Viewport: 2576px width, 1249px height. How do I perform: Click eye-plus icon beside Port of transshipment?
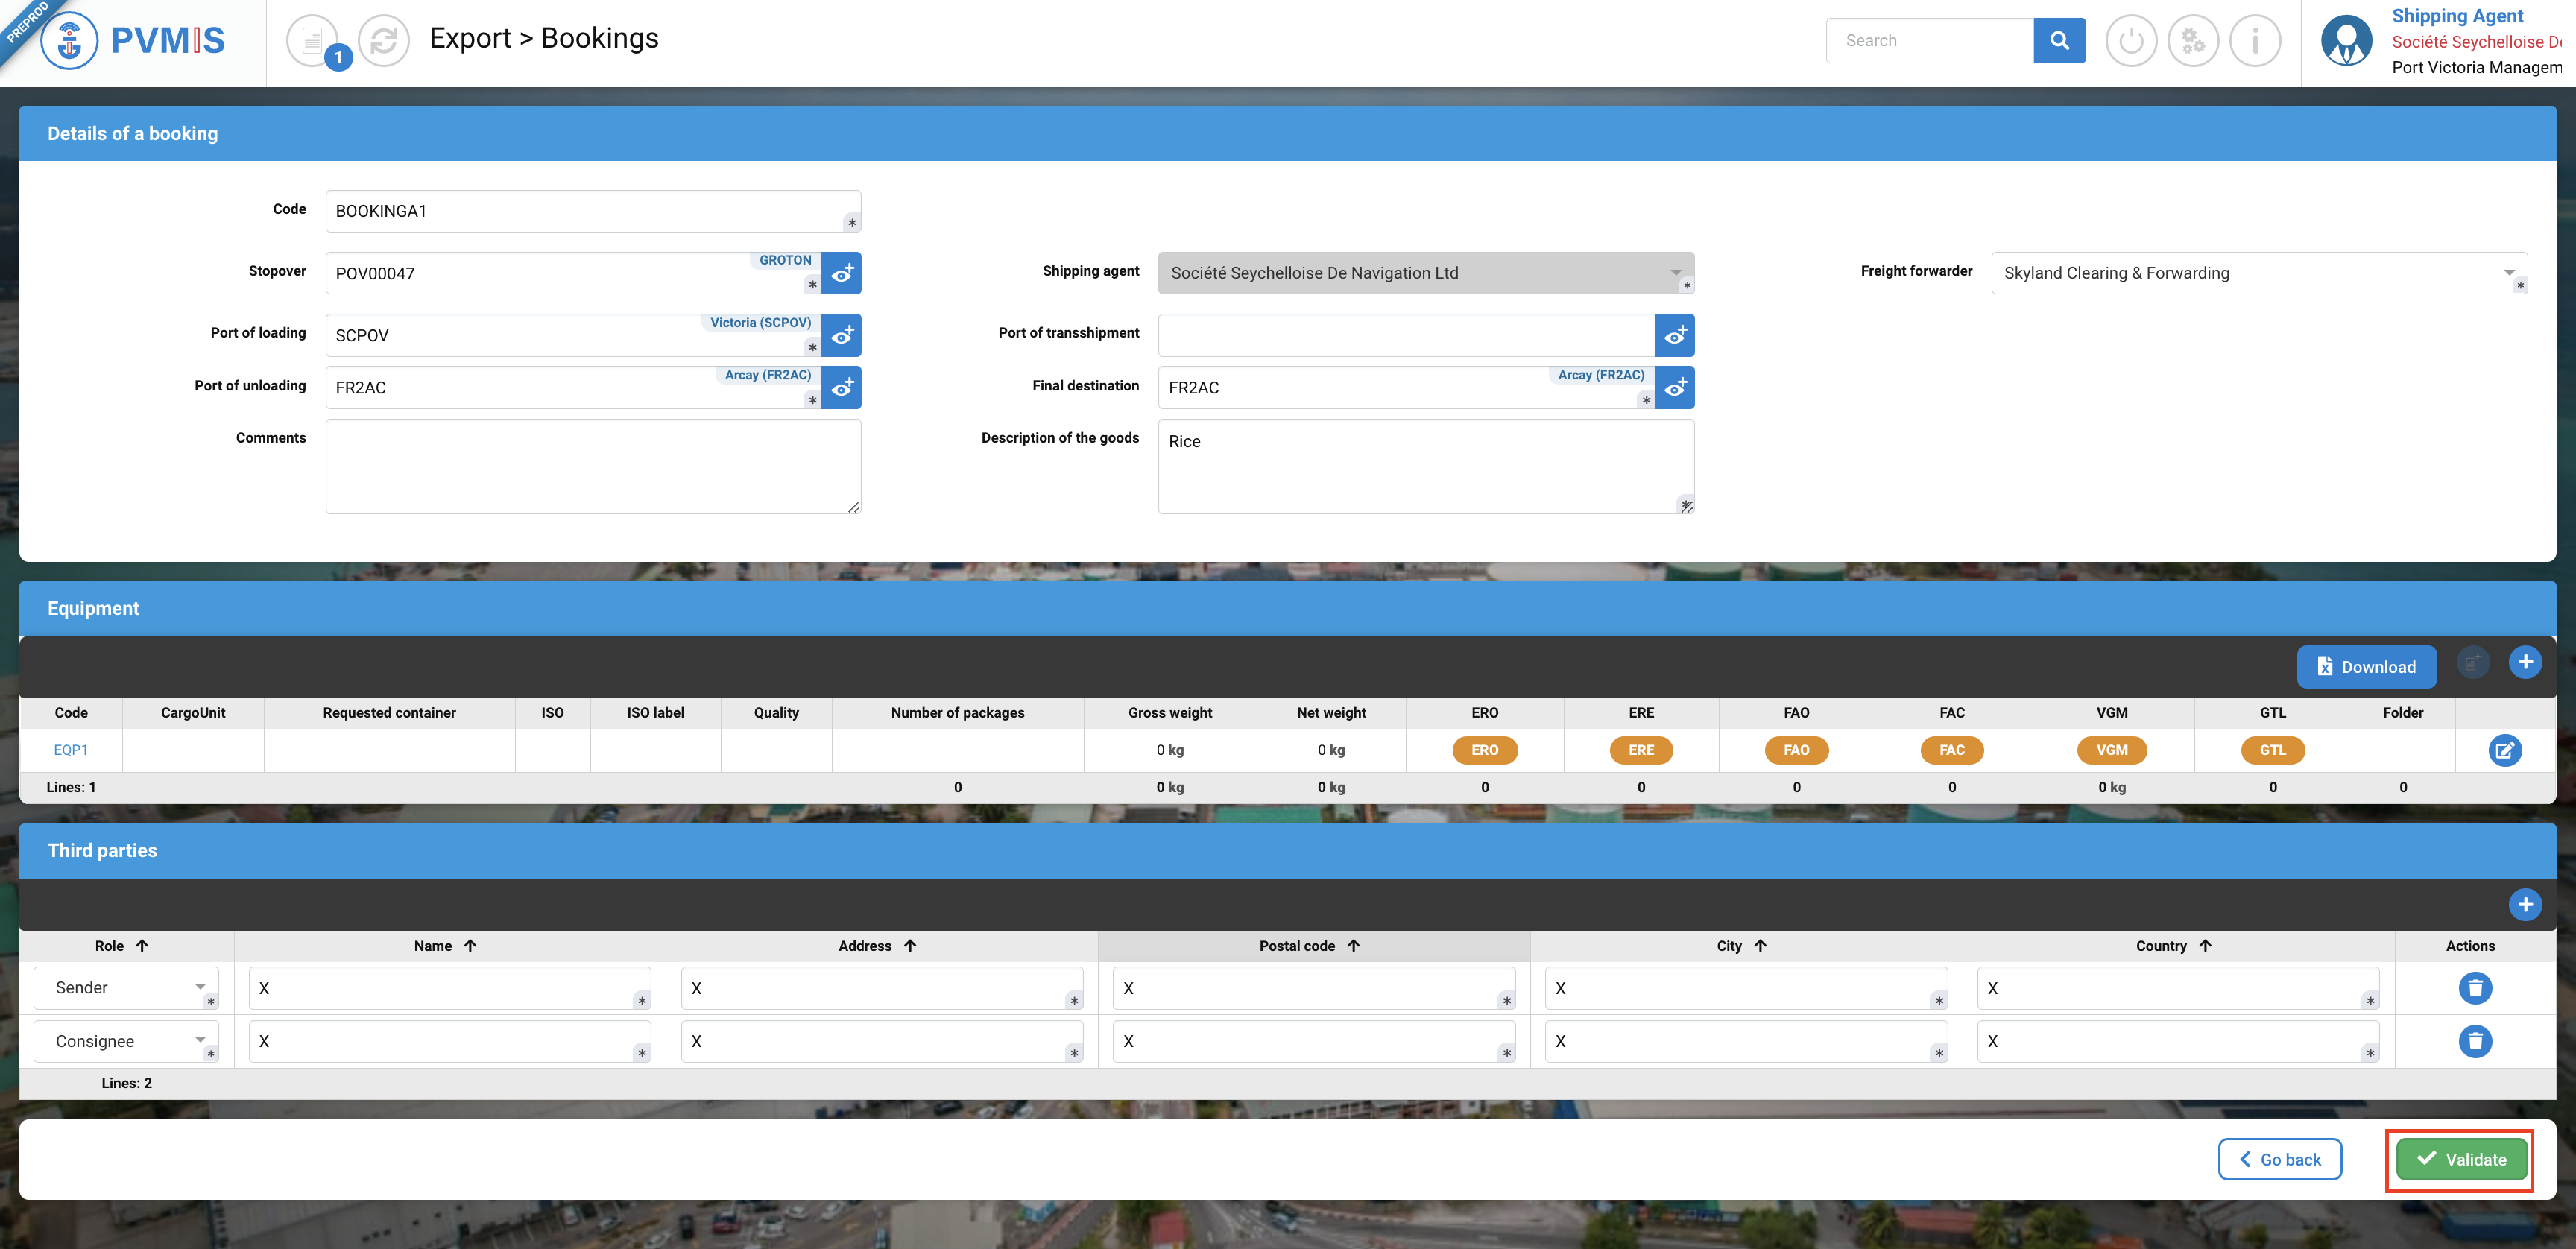(1675, 335)
